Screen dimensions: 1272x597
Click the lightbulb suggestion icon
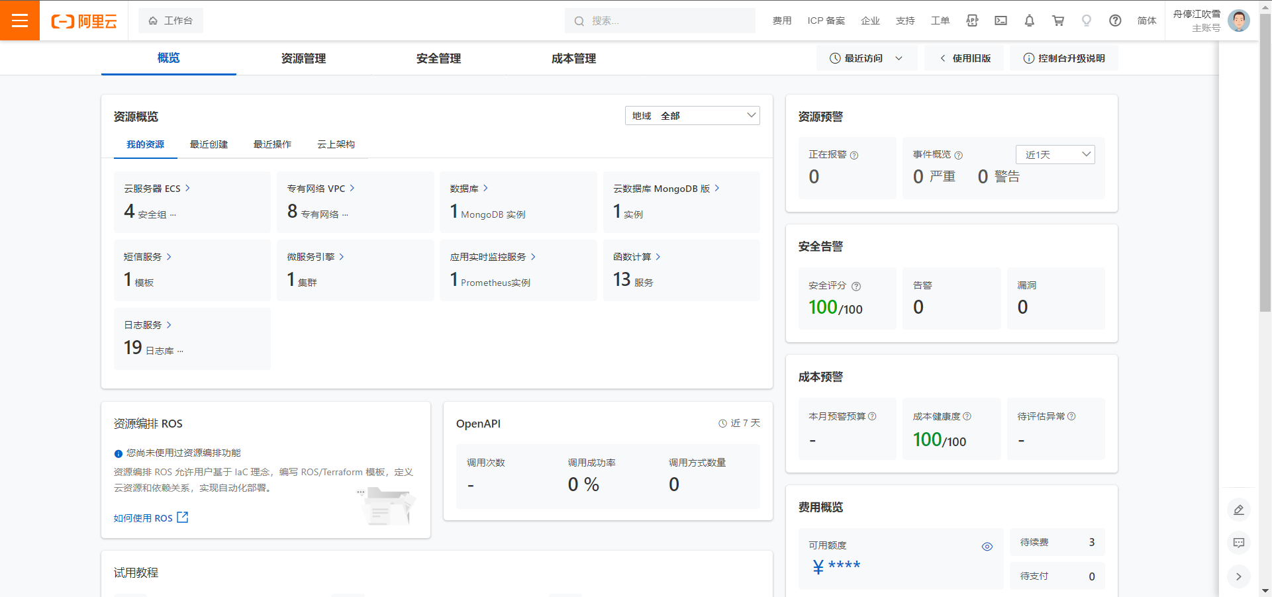point(1087,21)
